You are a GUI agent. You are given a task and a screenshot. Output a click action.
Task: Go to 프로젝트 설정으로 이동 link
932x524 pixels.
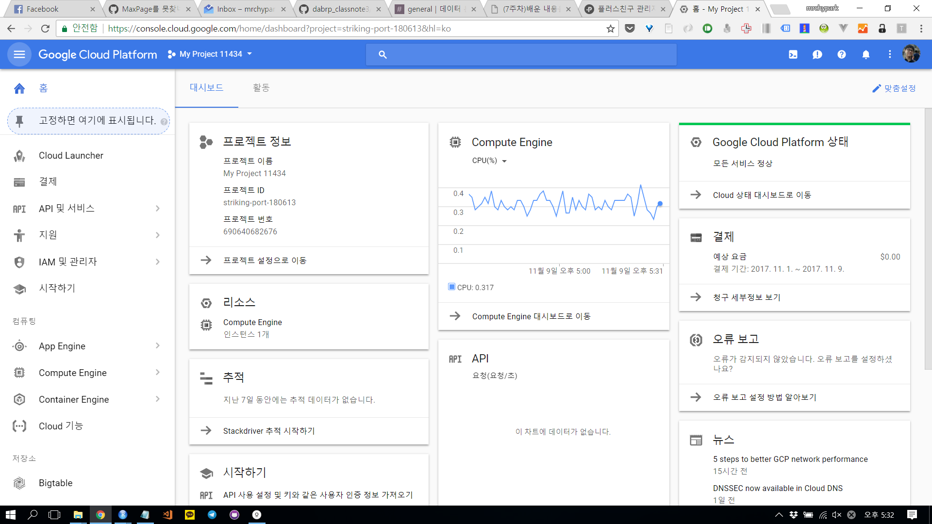pyautogui.click(x=265, y=261)
